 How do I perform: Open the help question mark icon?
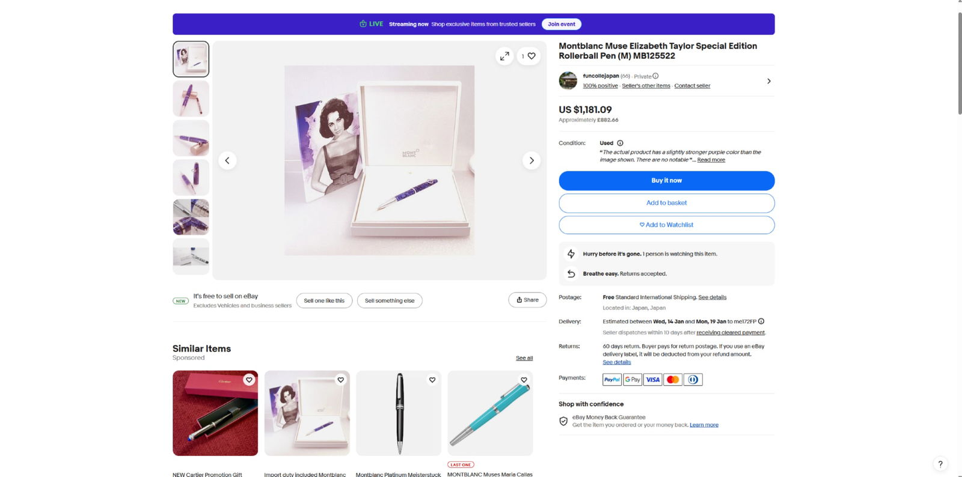(941, 464)
